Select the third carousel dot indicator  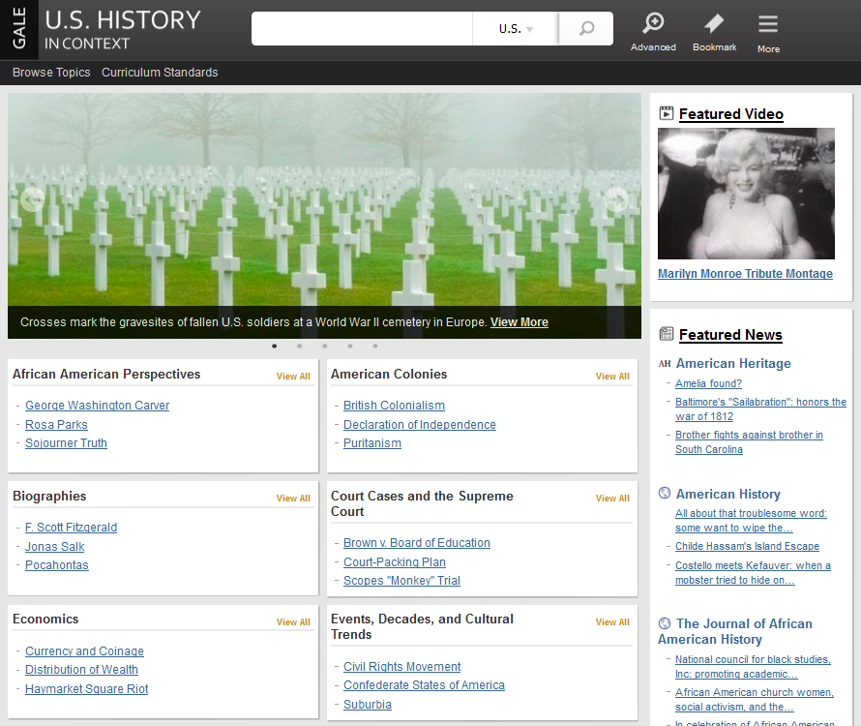pos(325,346)
